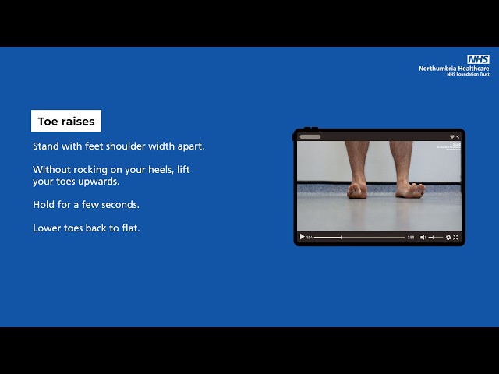Click the 'NHS Foundation Trust' text
The width and height of the screenshot is (499, 374).
(468, 74)
